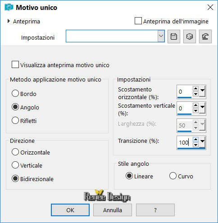Open Scostamento orizzontale slider dropdown arrow
Viewport: 218px width, 223px height.
(x=202, y=91)
